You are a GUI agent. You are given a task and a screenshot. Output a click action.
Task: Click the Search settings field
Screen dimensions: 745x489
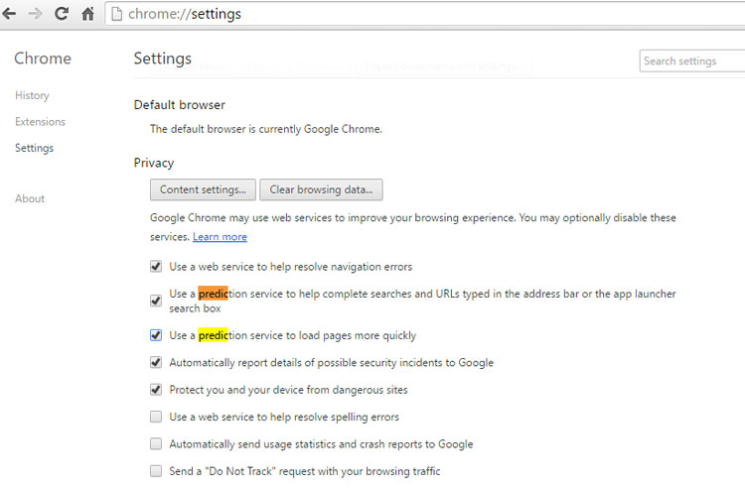click(691, 61)
